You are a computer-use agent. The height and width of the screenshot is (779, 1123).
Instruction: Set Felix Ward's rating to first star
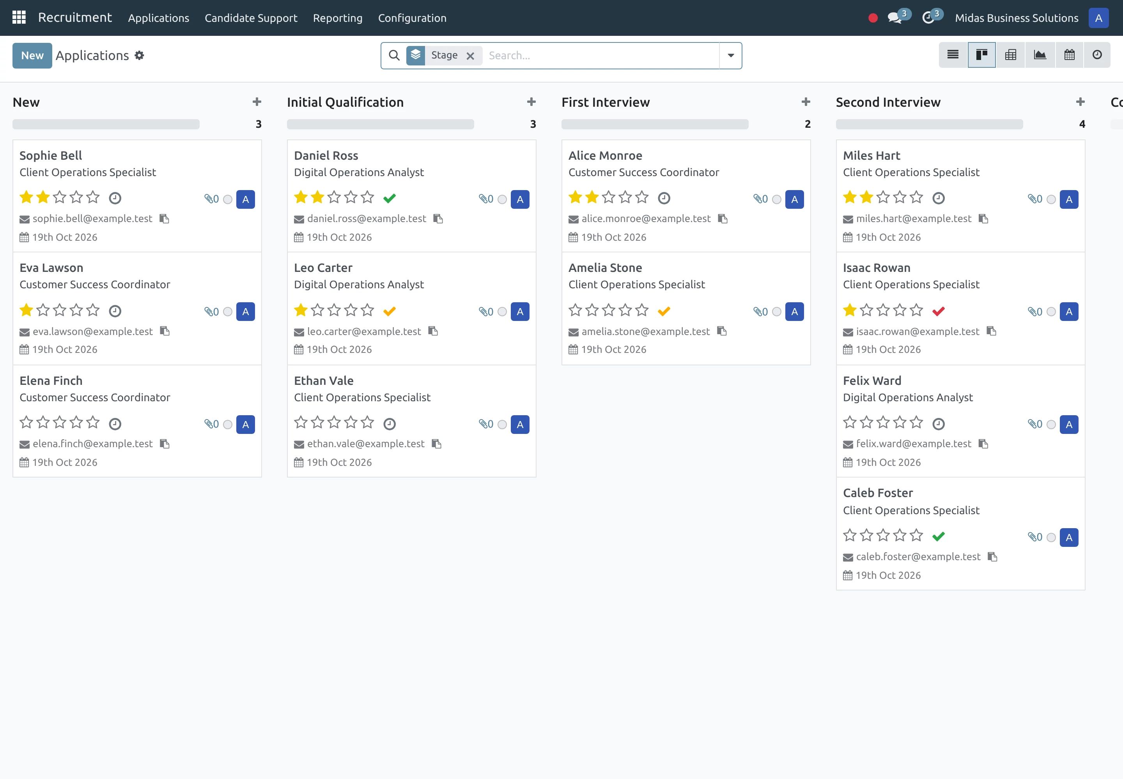(850, 422)
